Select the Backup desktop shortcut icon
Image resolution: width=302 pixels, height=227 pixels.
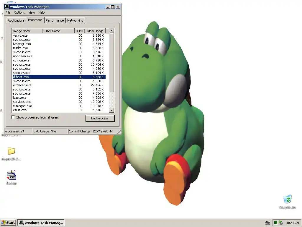(12, 175)
